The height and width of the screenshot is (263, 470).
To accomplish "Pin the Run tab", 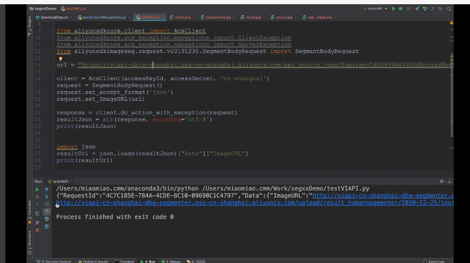I will [37, 223].
